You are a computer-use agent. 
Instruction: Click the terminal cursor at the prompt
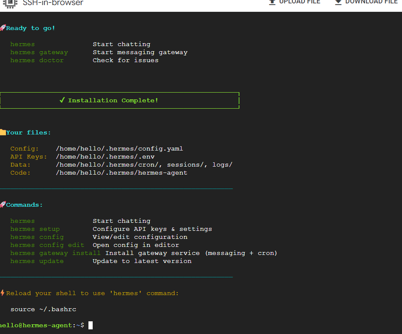pyautogui.click(x=91, y=325)
